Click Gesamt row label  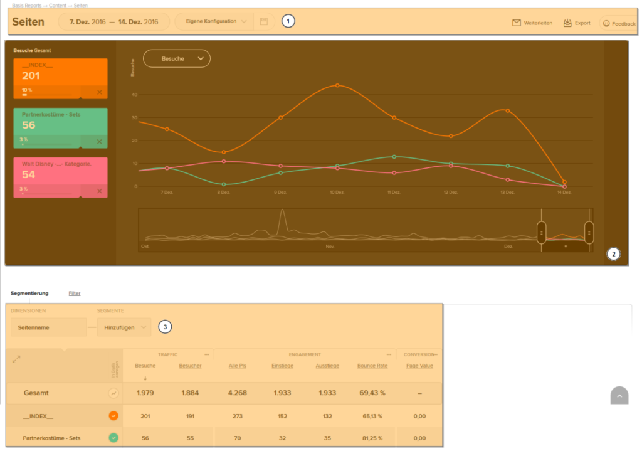point(36,393)
